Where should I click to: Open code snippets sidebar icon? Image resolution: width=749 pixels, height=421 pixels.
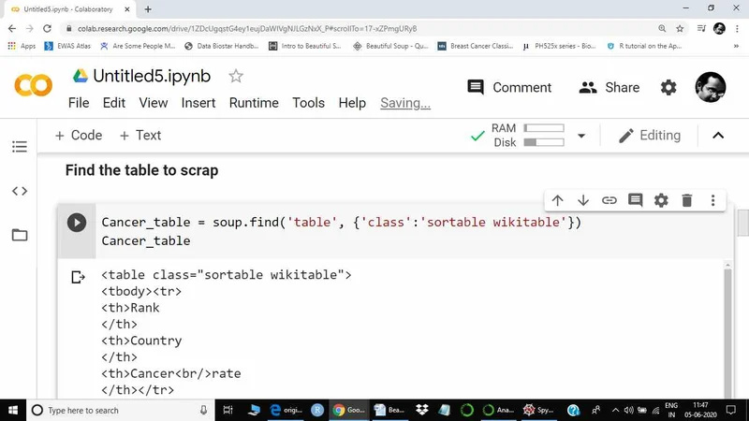tap(20, 191)
